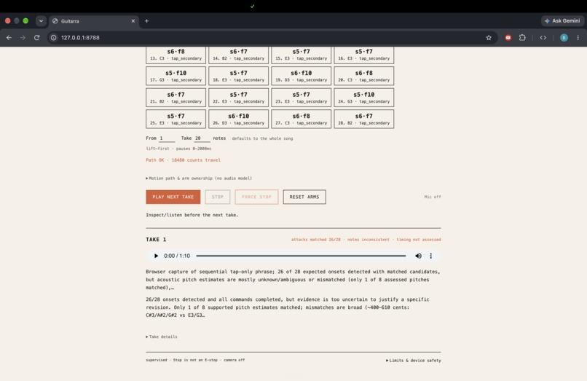Select note card 18 s5·f7 E3
Viewport: 587px width, 381px height.
point(238,76)
